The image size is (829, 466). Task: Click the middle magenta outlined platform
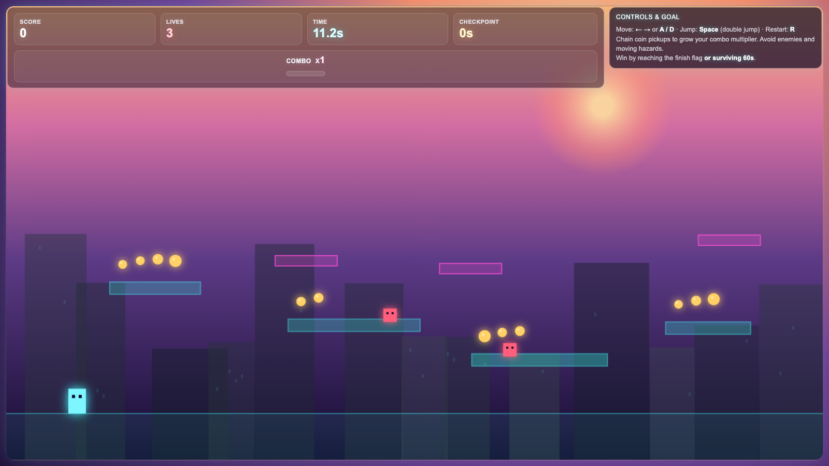click(x=470, y=268)
